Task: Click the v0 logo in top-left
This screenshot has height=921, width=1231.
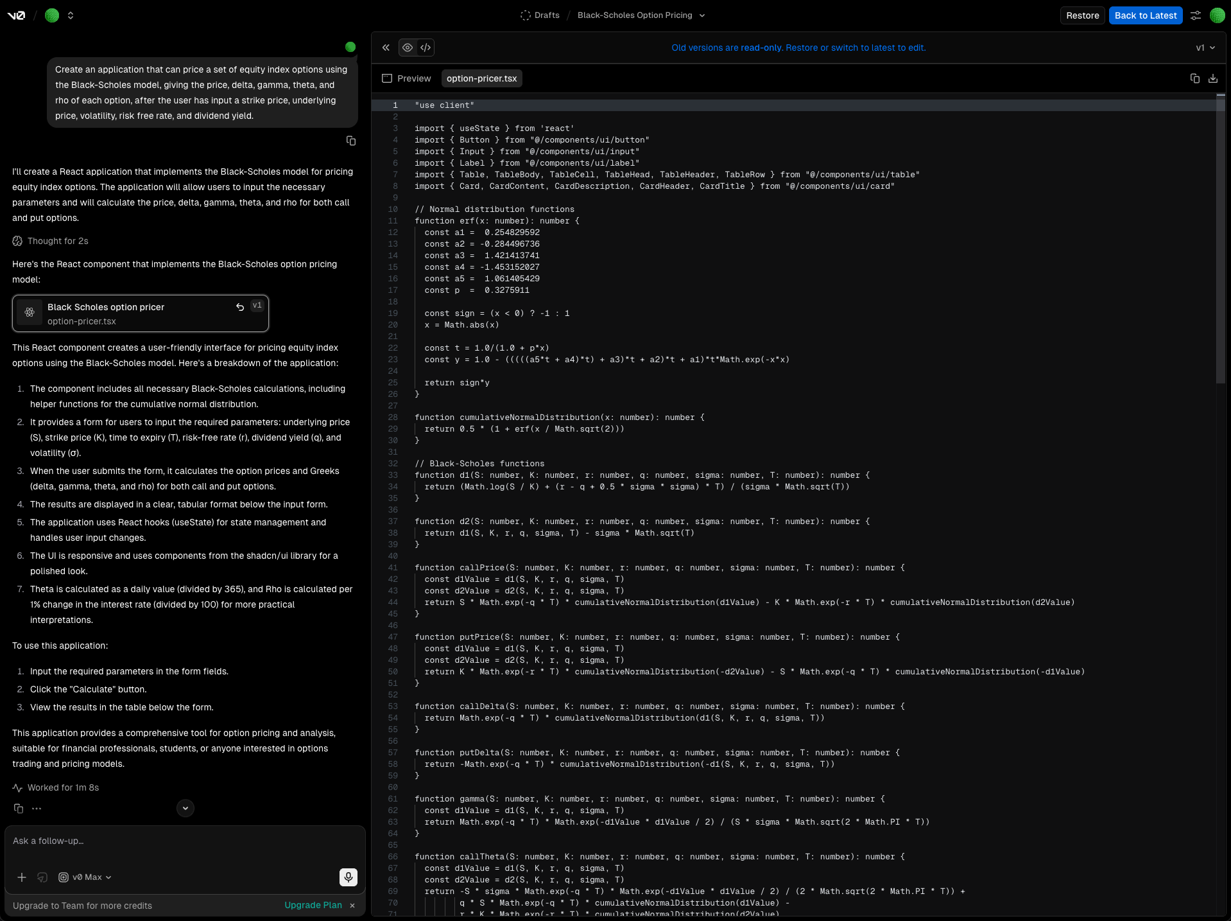Action: pyautogui.click(x=16, y=15)
